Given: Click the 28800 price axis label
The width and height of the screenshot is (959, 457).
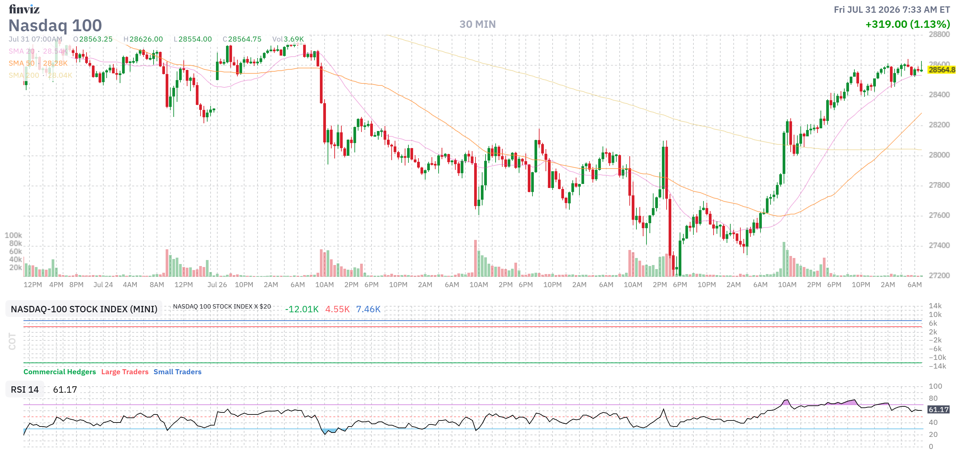Looking at the screenshot, I should point(939,34).
